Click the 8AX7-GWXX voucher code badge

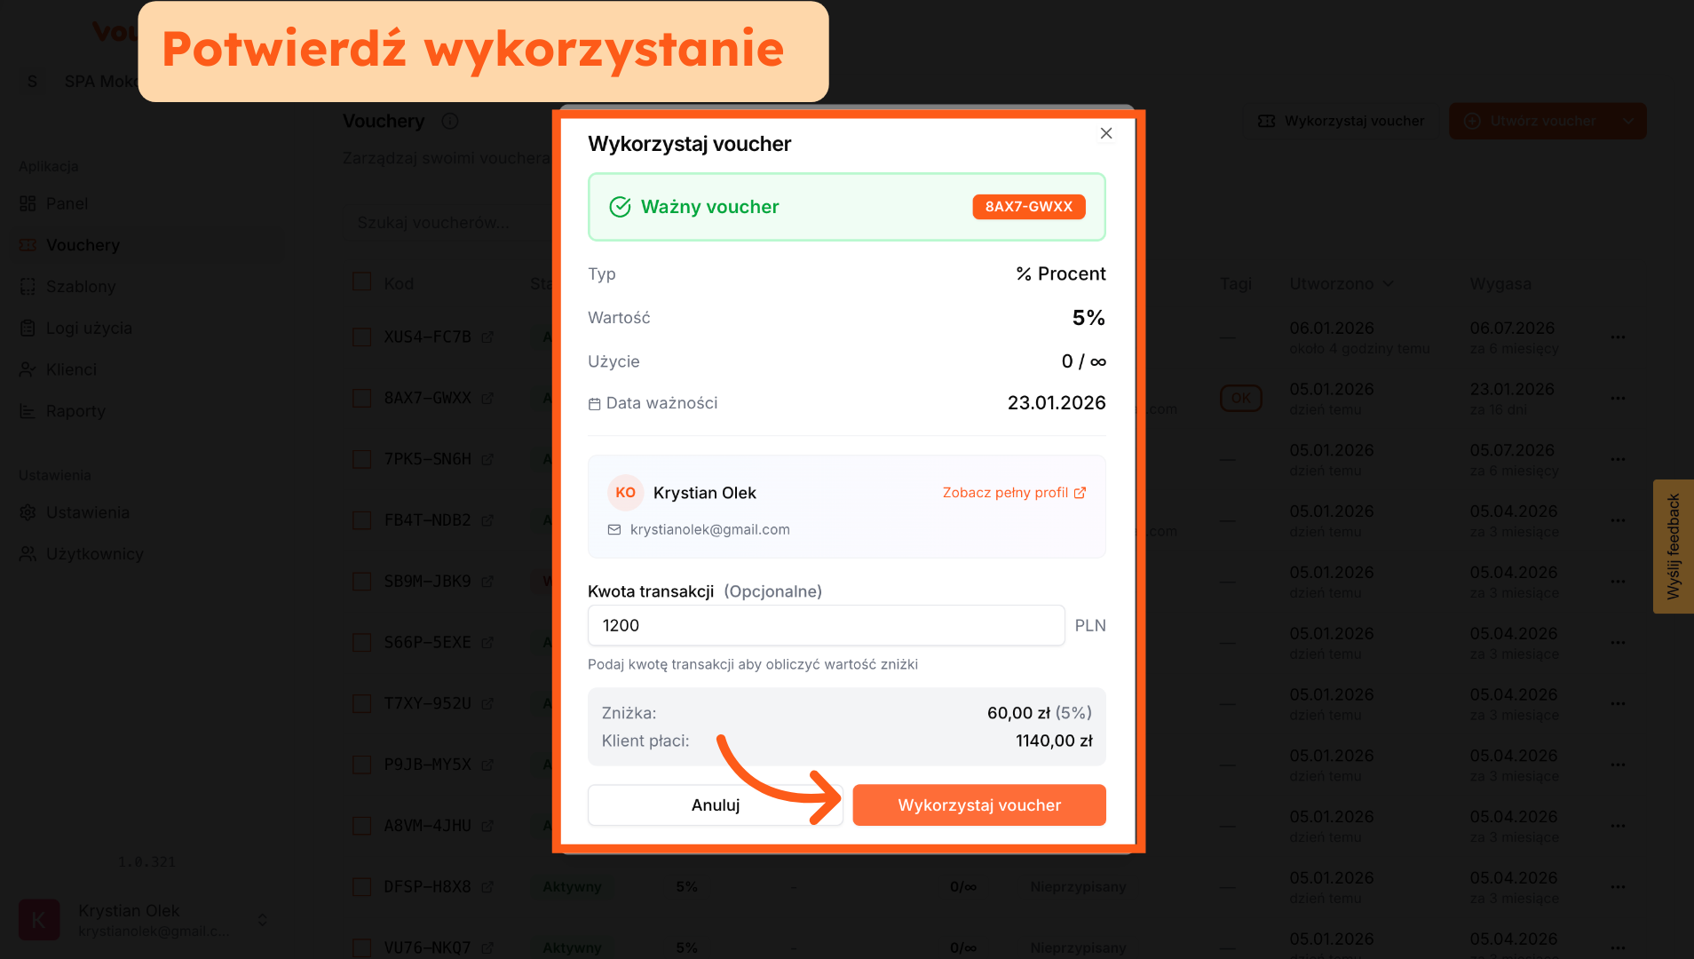pos(1028,206)
